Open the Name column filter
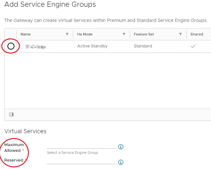The height and width of the screenshot is (169, 211). pyautogui.click(x=67, y=34)
